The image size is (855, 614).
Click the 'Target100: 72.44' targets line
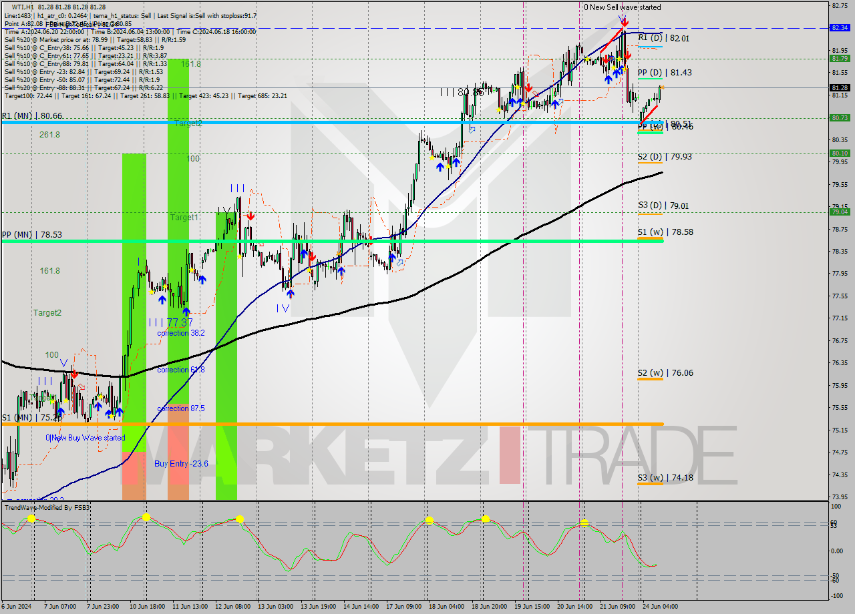[x=146, y=95]
